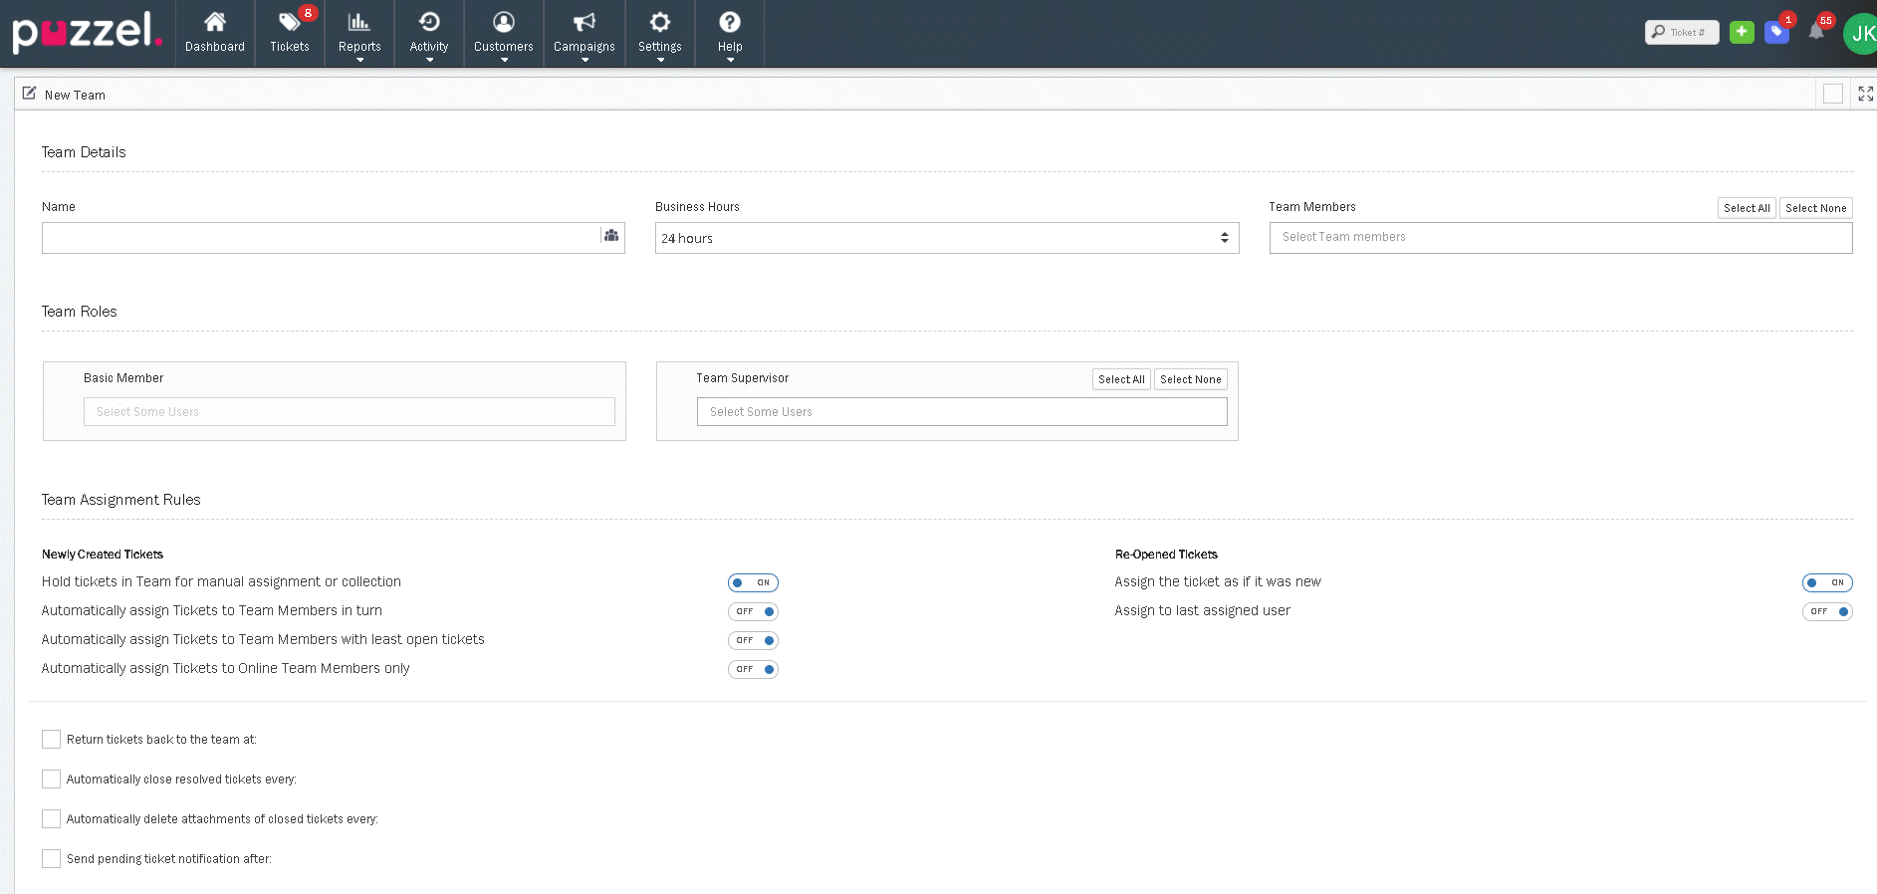The height and width of the screenshot is (894, 1877).
Task: Open the Settings menu
Action: 659,33
